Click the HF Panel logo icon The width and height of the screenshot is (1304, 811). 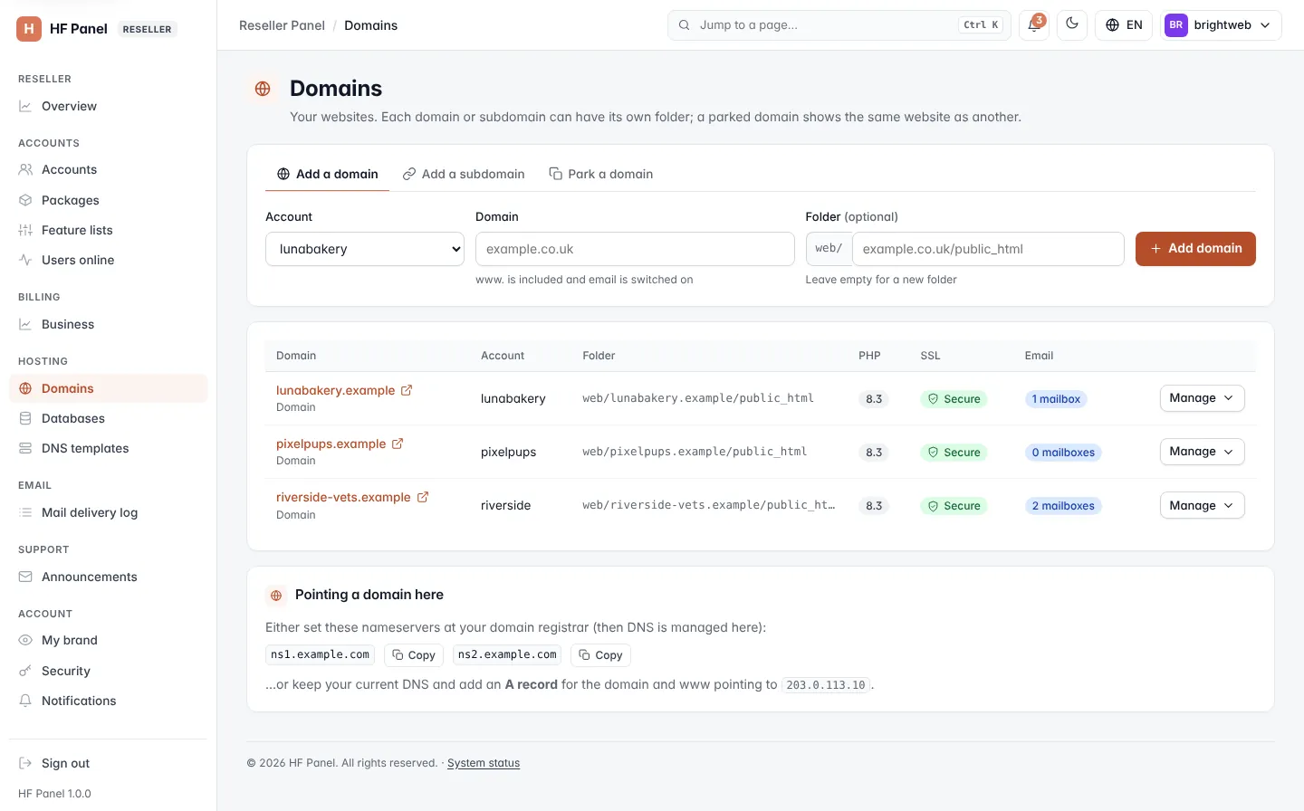click(x=29, y=29)
